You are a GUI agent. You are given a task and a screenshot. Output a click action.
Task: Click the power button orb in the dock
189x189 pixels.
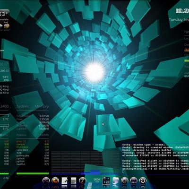coord(143,180)
